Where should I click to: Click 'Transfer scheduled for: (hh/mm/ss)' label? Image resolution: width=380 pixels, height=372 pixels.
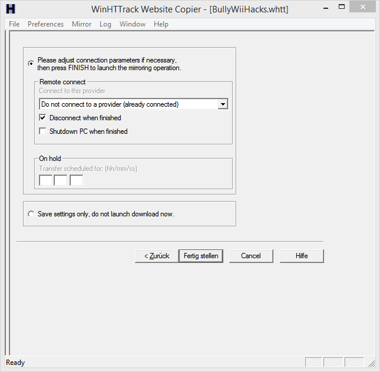click(88, 168)
